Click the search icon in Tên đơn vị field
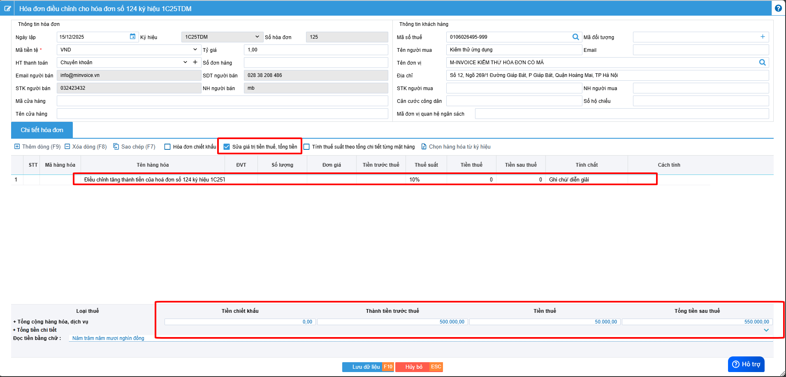Image resolution: width=786 pixels, height=377 pixels. [762, 63]
